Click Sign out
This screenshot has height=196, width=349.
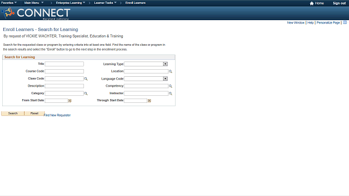[339, 3]
